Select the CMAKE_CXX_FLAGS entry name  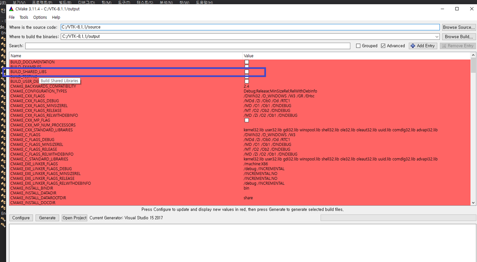coord(27,96)
